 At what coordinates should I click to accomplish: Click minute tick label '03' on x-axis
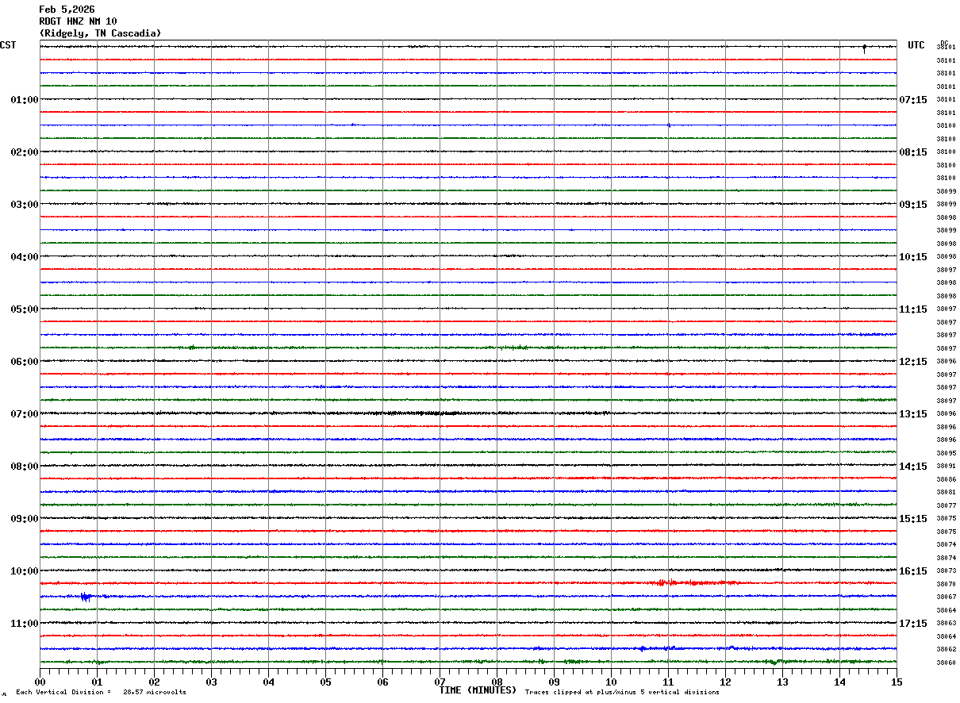(x=211, y=682)
